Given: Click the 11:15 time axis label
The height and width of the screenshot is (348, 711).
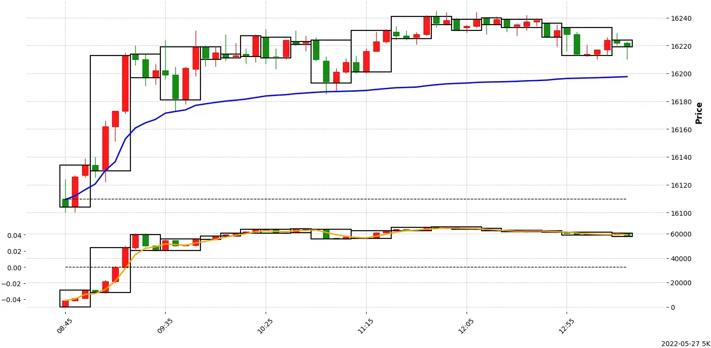Looking at the screenshot, I should pos(365,326).
